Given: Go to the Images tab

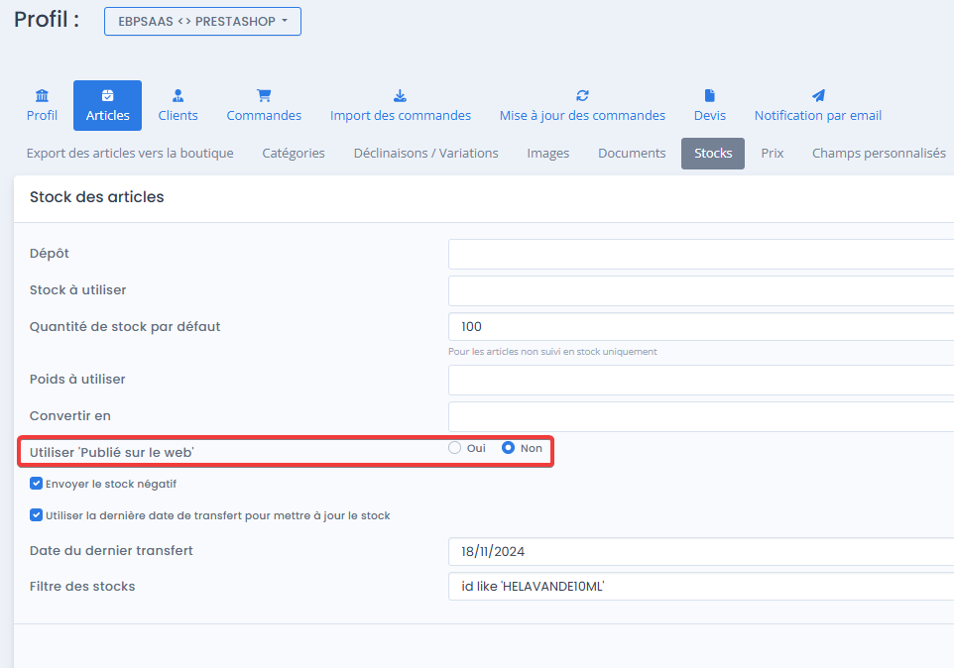Looking at the screenshot, I should pos(548,154).
